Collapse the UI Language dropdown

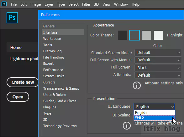(x=154, y=106)
